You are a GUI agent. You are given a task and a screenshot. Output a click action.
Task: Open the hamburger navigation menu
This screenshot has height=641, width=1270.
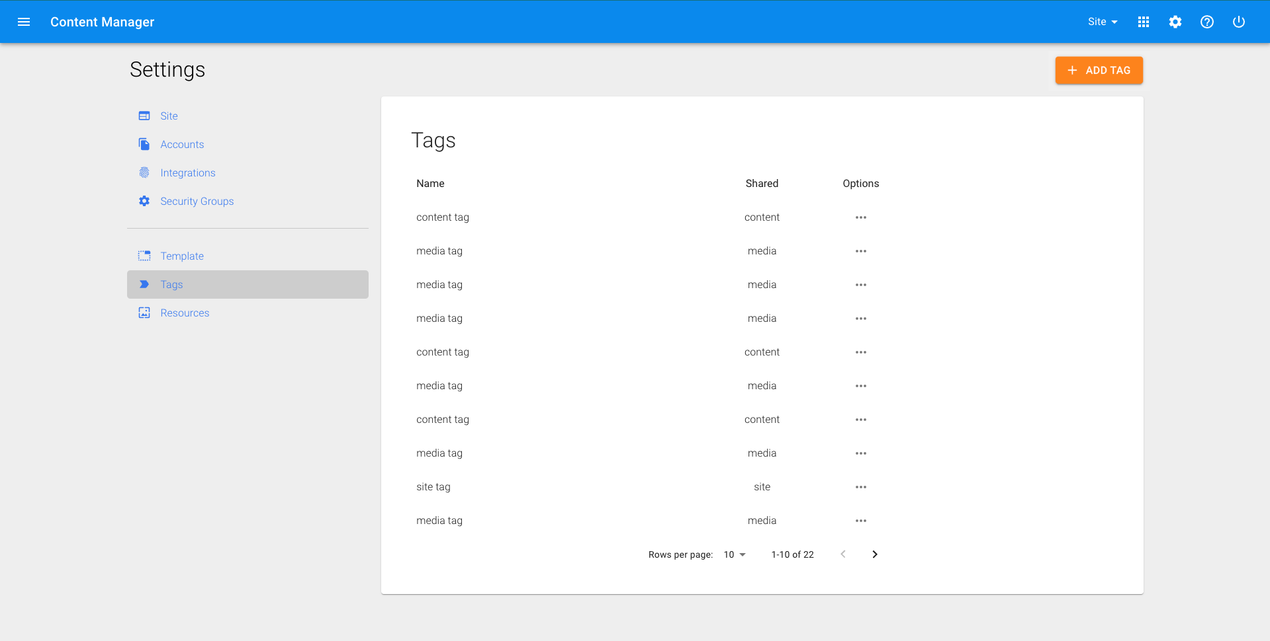pos(24,22)
